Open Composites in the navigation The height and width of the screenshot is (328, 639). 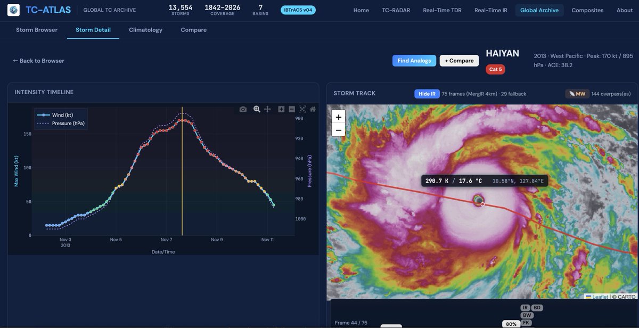point(587,10)
